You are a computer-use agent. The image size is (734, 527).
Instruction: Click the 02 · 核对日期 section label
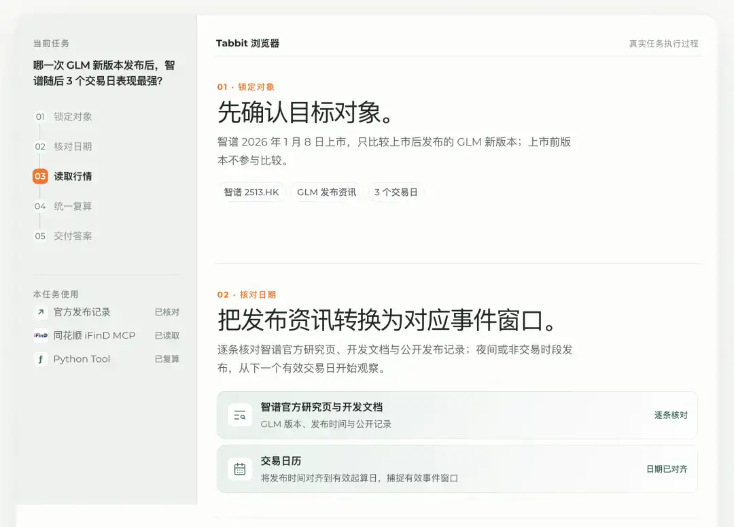(247, 294)
